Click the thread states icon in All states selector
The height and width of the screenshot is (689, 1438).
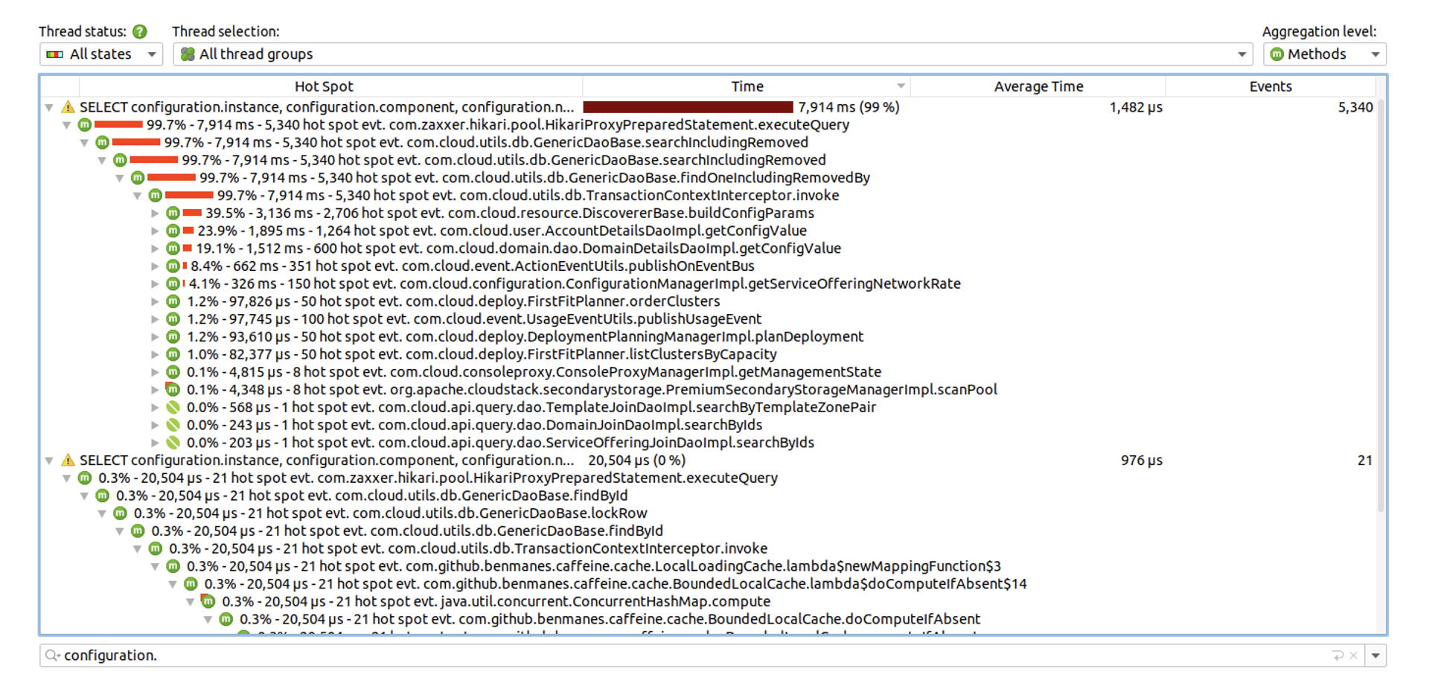pyautogui.click(x=55, y=54)
